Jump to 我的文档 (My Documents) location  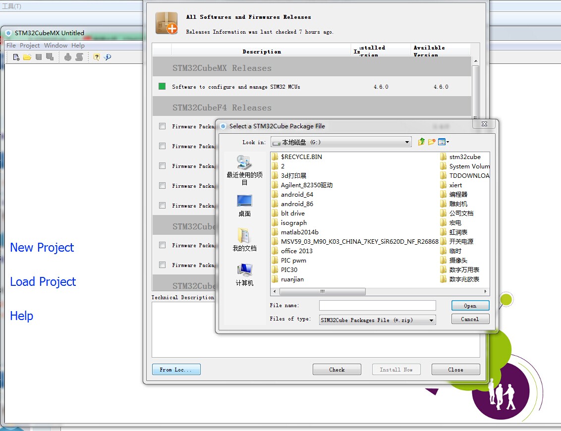tap(244, 239)
